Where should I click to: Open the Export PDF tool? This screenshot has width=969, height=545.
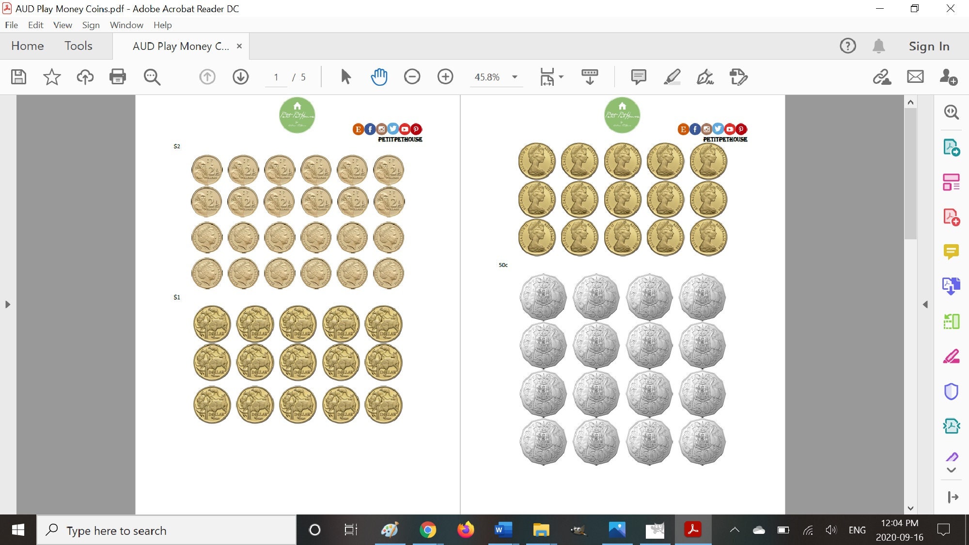tap(953, 148)
